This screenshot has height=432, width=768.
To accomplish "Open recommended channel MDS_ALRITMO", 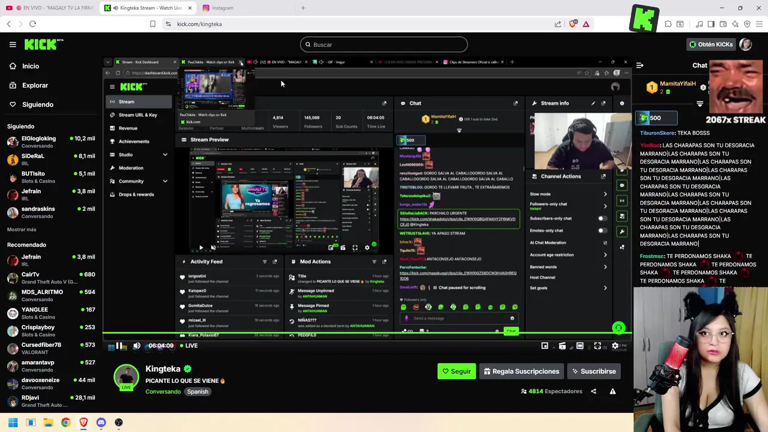I will click(51, 295).
